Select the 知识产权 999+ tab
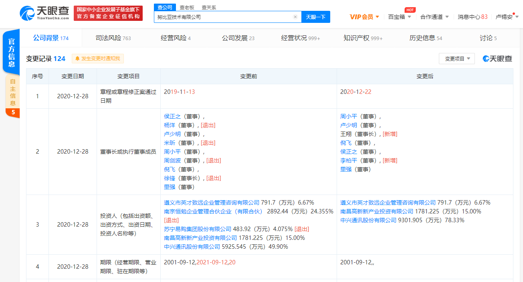Viewport: 523px width, 282px height. tap(363, 38)
